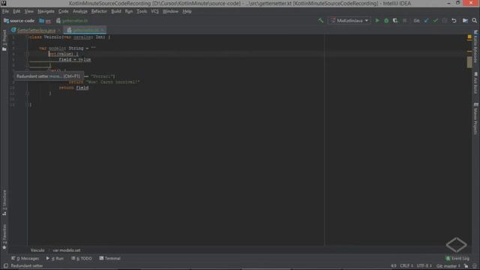Open the VCS menu
Viewport: 480px width, 270px height.
click(x=154, y=11)
